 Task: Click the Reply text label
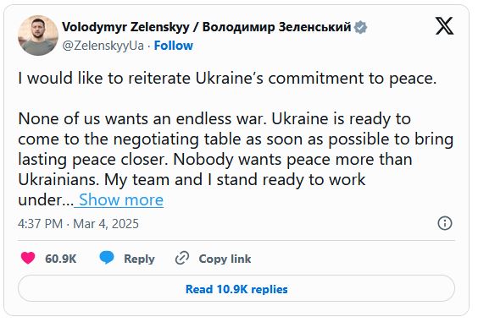point(139,259)
